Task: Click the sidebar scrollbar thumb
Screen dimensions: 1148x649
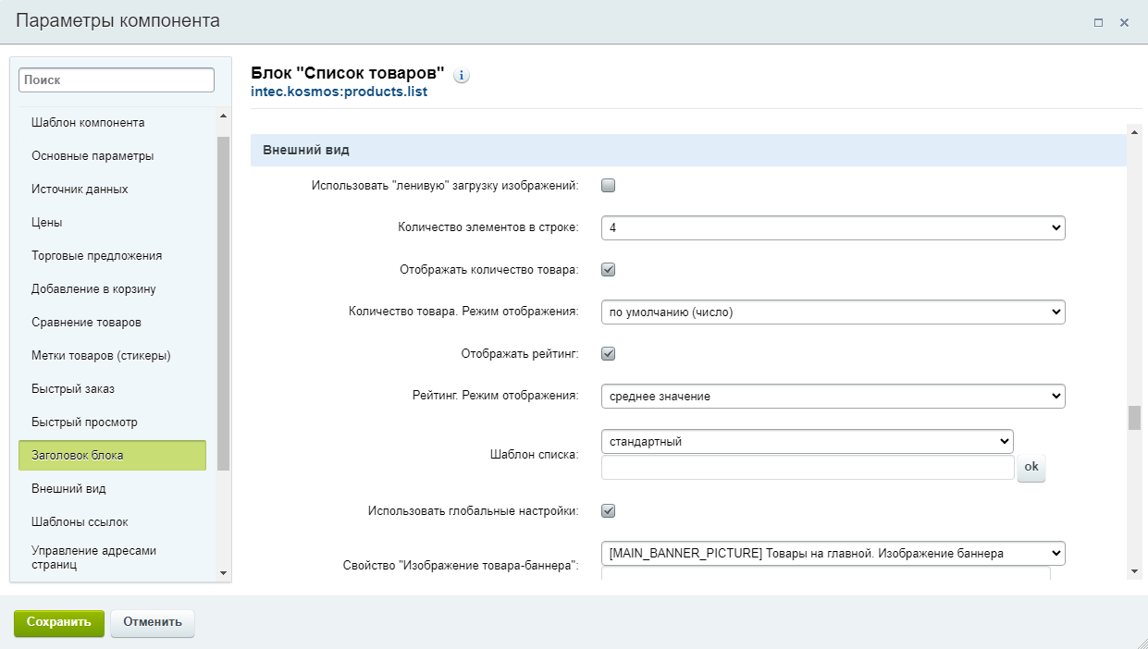Action: coord(223,303)
